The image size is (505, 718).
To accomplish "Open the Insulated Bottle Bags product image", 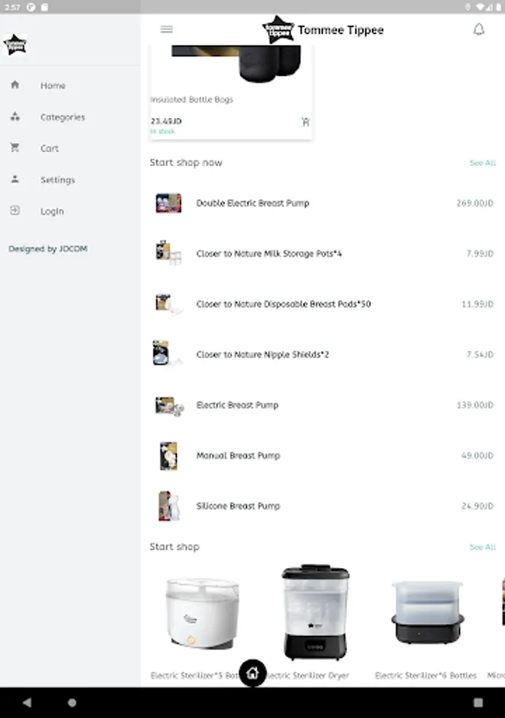I will pyautogui.click(x=236, y=64).
